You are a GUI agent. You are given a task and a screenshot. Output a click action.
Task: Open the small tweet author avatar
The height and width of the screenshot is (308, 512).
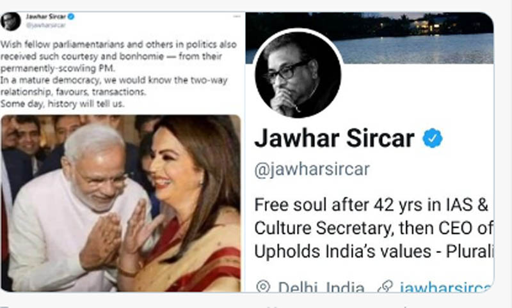[10, 21]
